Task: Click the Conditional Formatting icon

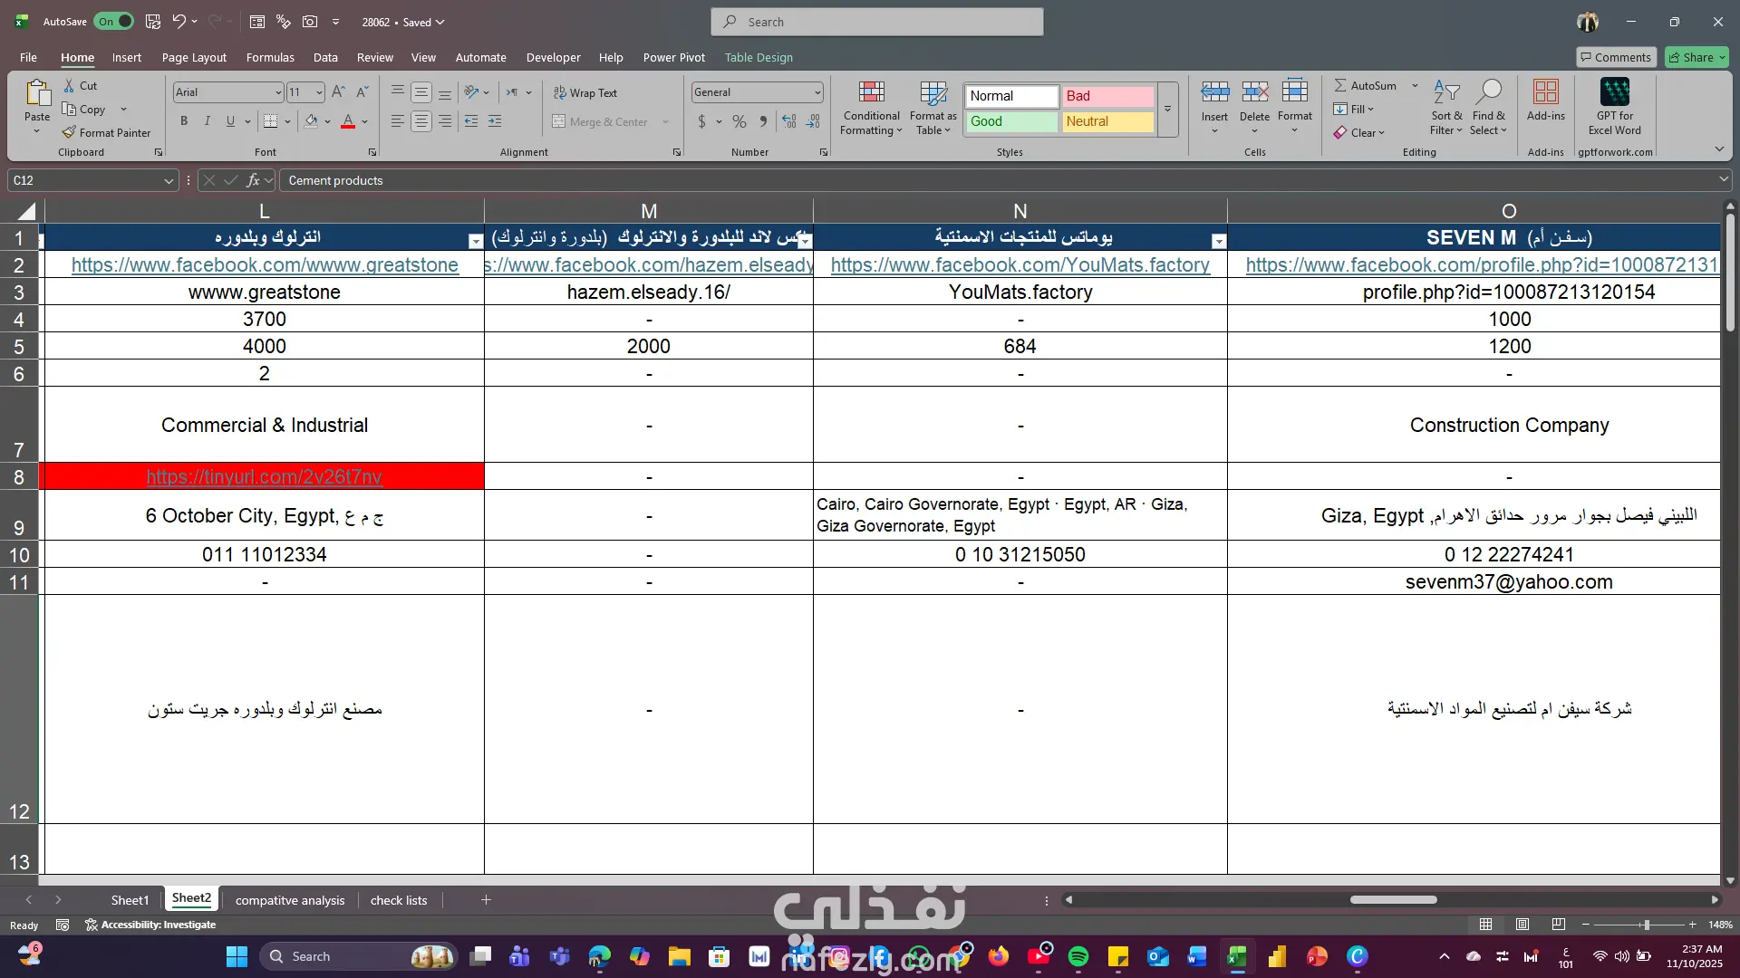Action: click(871, 92)
